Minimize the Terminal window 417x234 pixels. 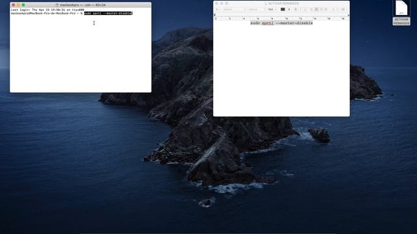(18, 5)
